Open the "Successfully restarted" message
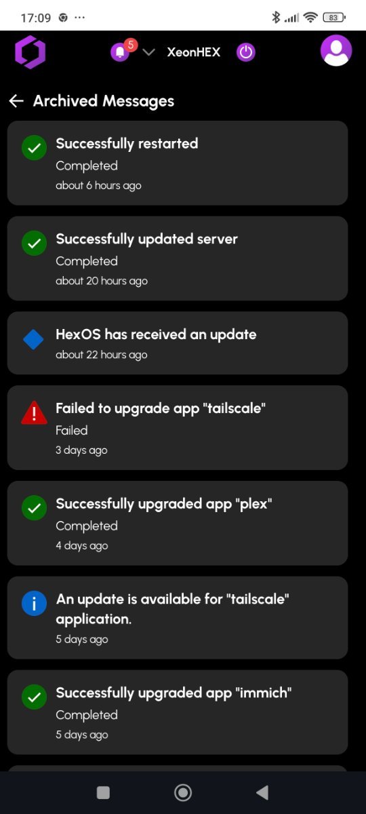Viewport: 366px width, 814px height. tap(178, 163)
